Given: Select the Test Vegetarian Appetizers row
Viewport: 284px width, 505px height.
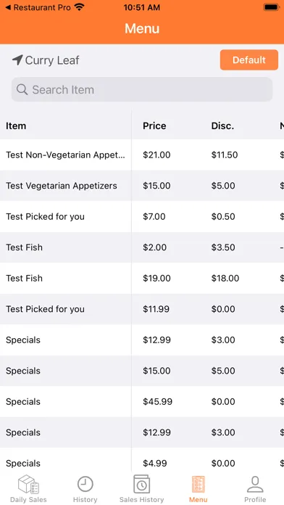Looking at the screenshot, I should [142, 186].
